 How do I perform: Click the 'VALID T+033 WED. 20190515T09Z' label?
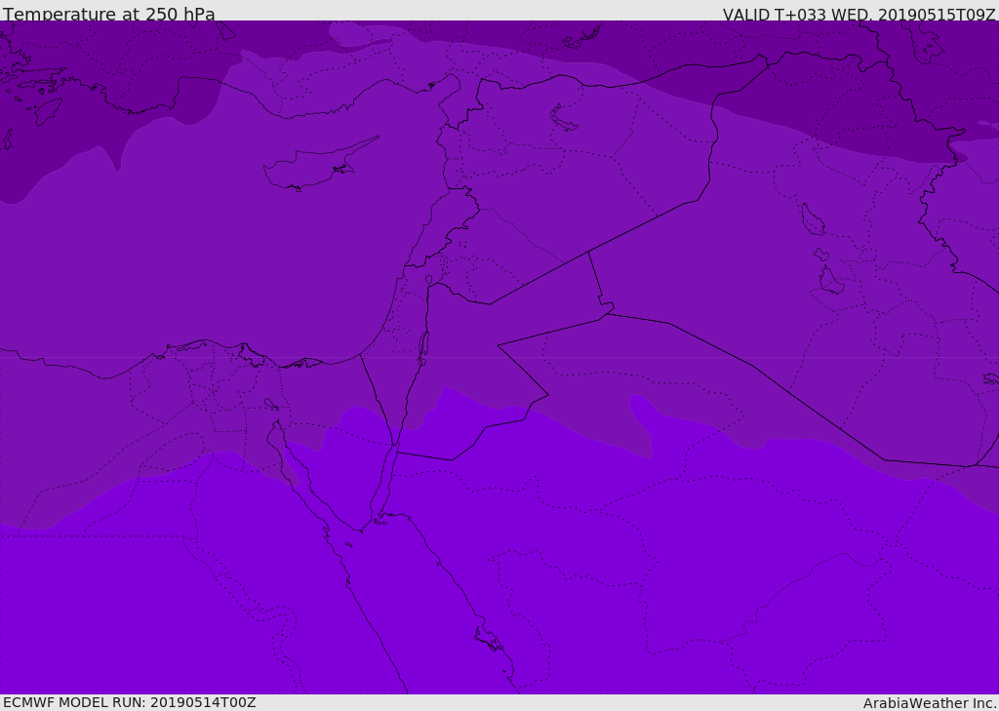(859, 14)
